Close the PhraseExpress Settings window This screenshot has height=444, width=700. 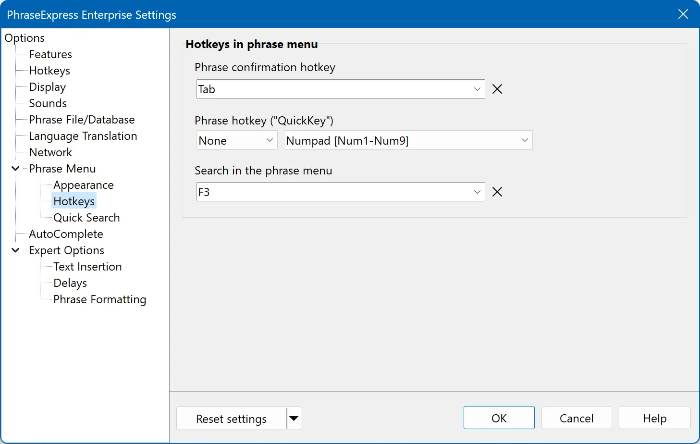(683, 14)
